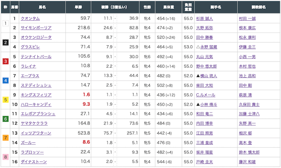281x168 pixels.
Task: Open horse link ラブロッソー
Action: pos(32,152)
